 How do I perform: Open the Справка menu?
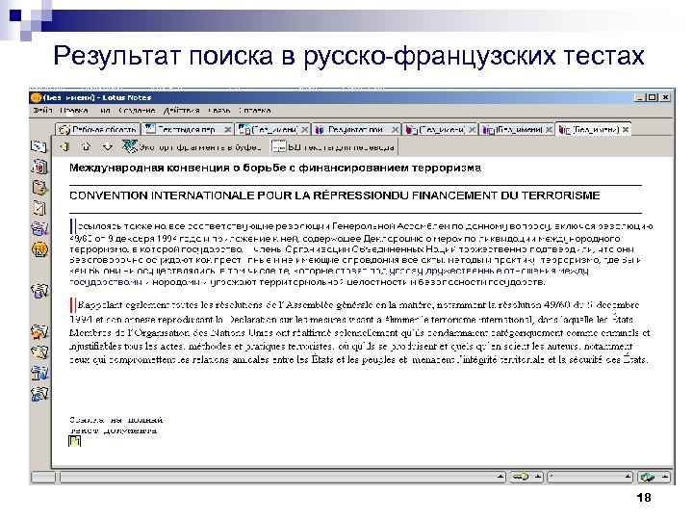click(254, 111)
